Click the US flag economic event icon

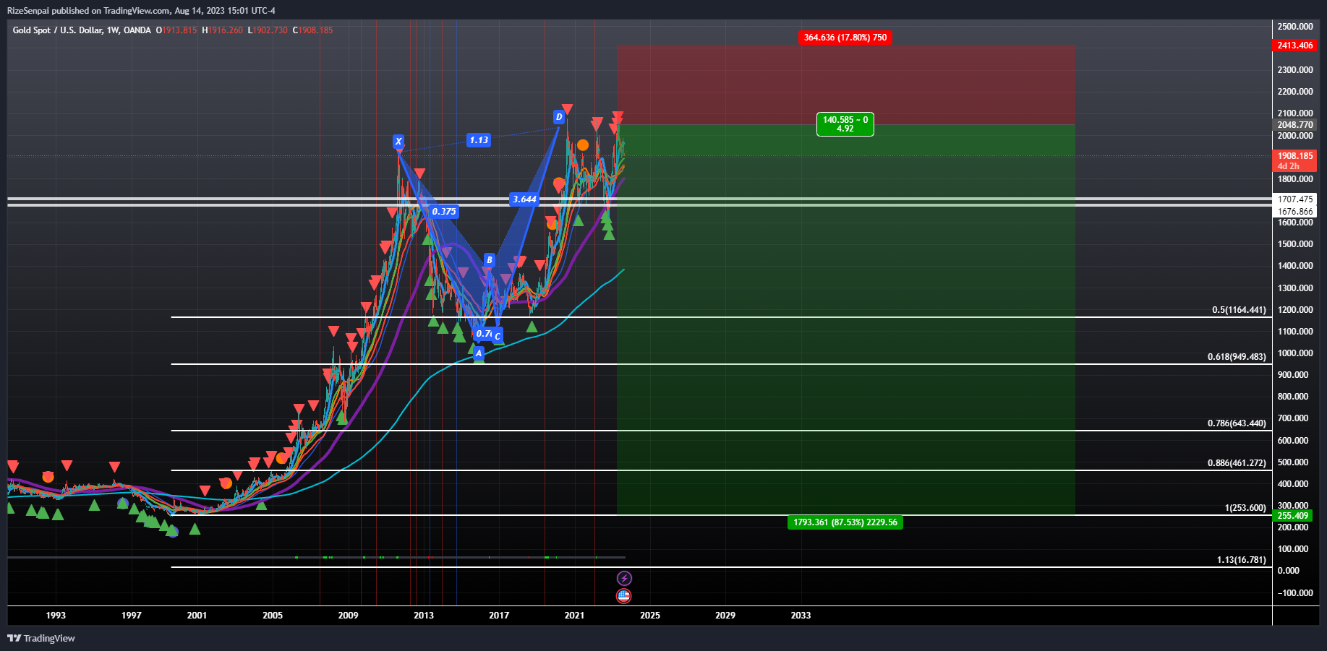click(x=623, y=596)
